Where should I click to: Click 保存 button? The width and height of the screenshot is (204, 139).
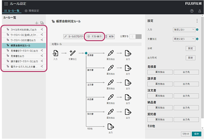(197, 134)
